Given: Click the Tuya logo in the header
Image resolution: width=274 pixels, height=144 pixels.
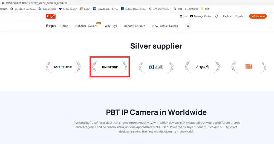Looking at the screenshot, I should tap(51, 16).
